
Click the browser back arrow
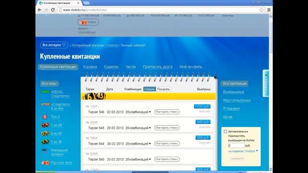coord(39,10)
